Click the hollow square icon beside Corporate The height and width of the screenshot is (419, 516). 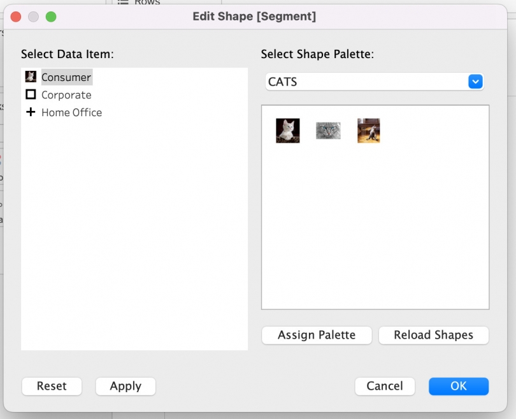30,94
